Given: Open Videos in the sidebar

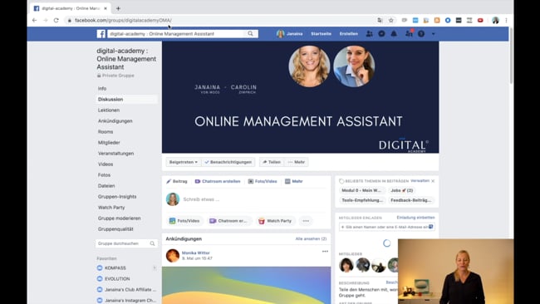Looking at the screenshot, I should pos(106,164).
